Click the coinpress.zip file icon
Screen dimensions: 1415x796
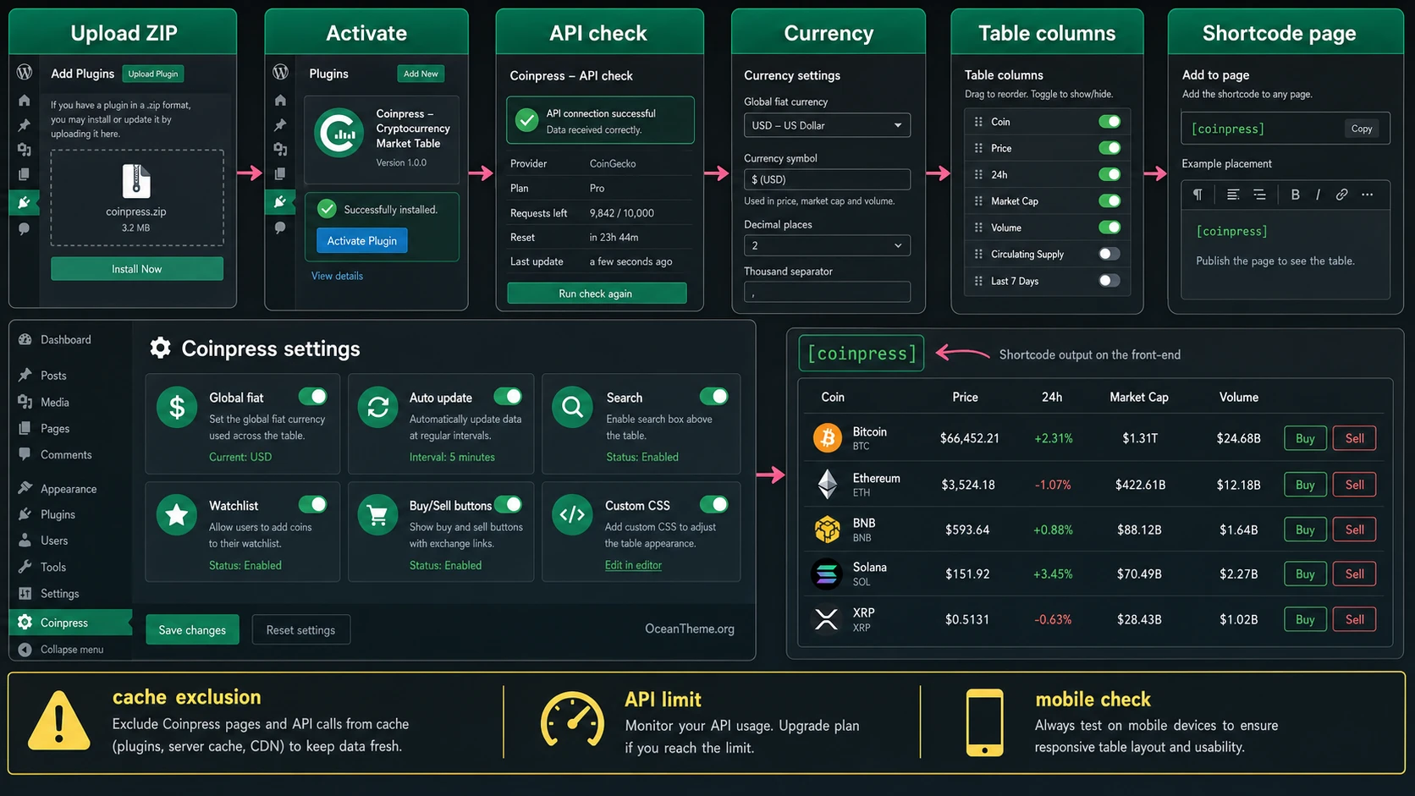(x=136, y=181)
